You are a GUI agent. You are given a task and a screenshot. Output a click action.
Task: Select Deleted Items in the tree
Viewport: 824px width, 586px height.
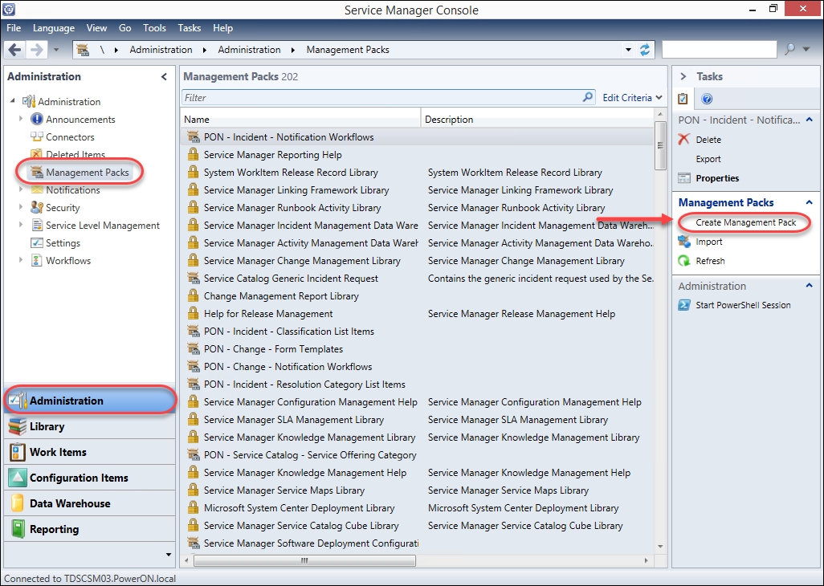[75, 154]
